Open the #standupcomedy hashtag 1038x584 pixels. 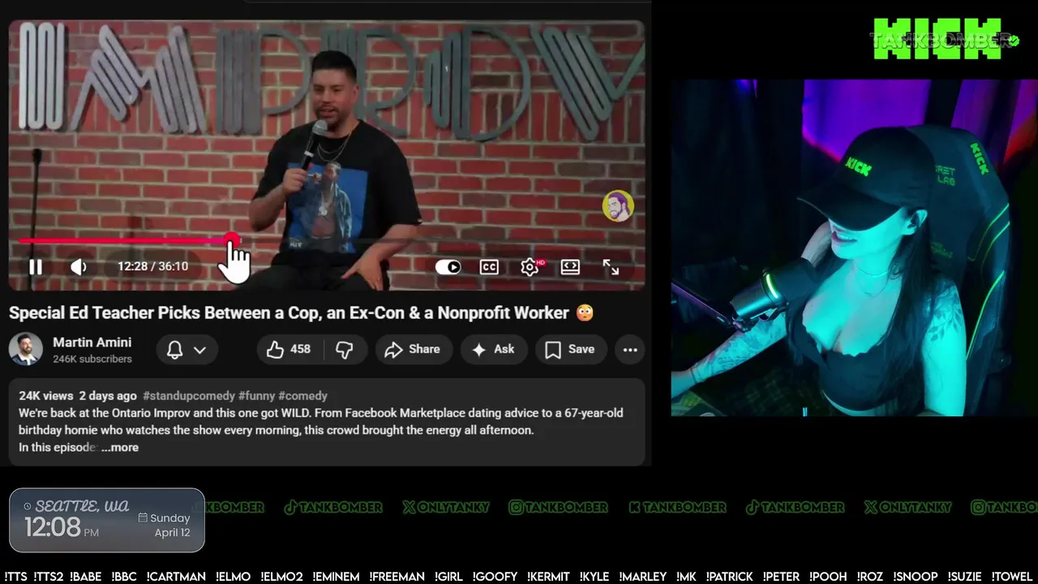tap(188, 396)
